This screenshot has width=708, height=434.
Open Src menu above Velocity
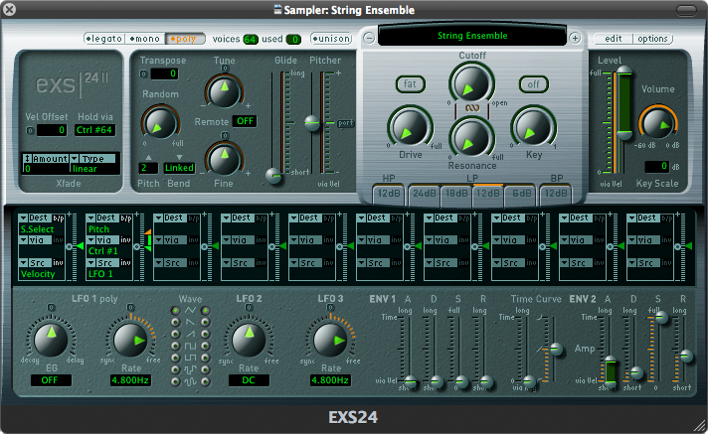click(35, 262)
